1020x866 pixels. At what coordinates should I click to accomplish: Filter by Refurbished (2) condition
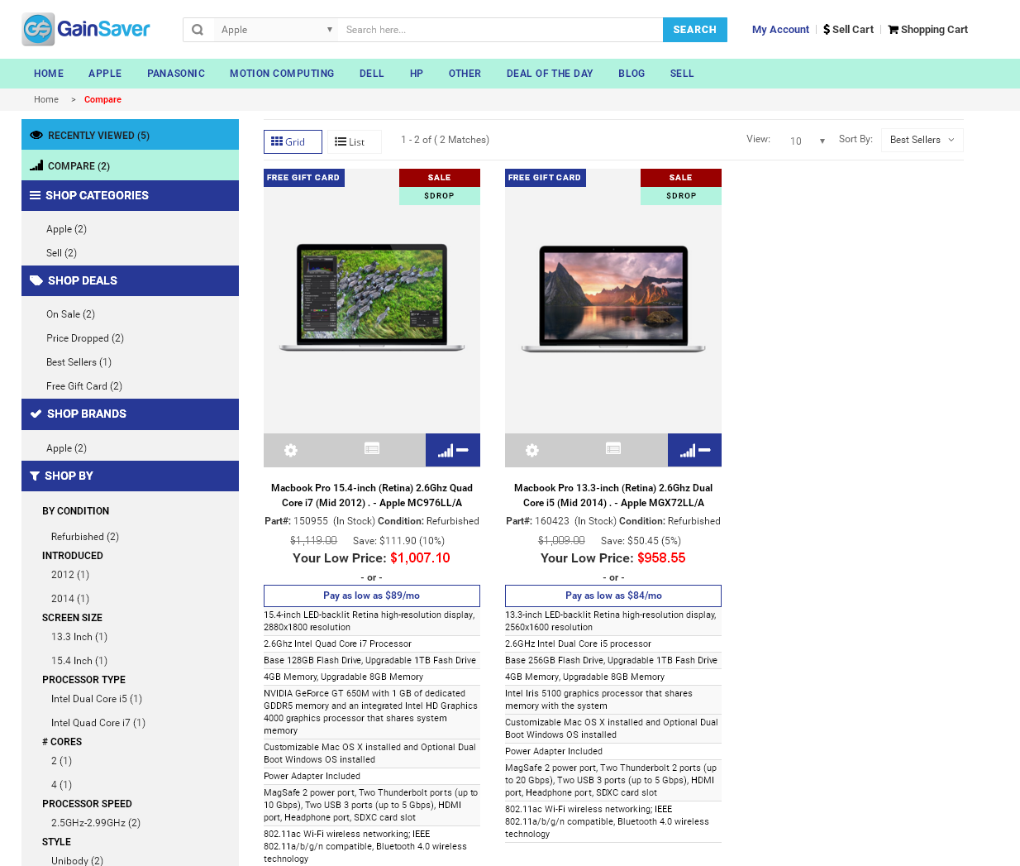point(85,537)
